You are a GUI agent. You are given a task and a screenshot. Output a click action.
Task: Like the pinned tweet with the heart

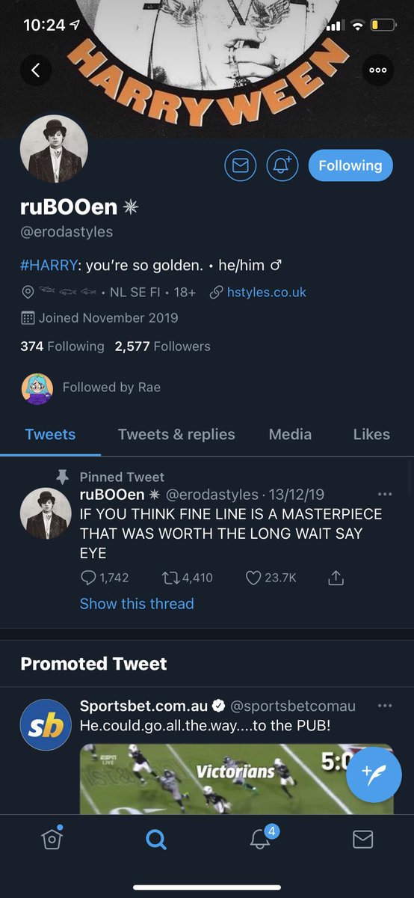[x=271, y=578]
